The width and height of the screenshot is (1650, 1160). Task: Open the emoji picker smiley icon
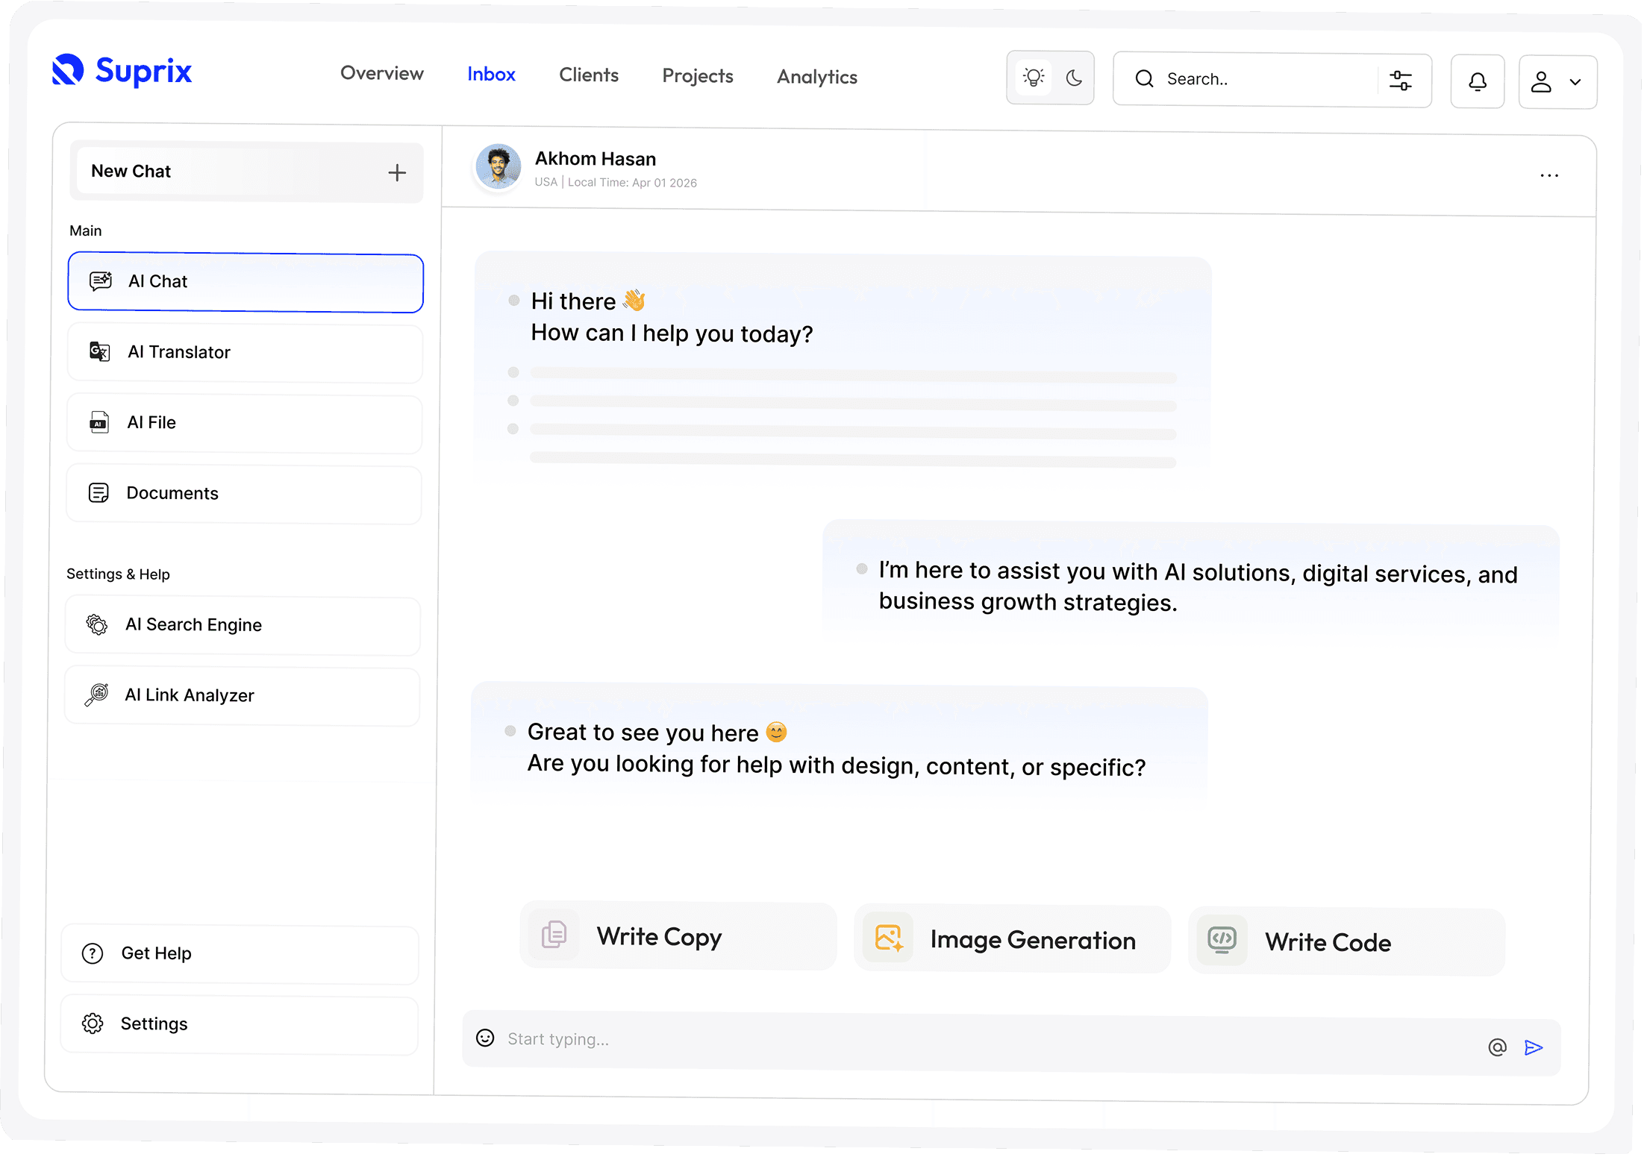[x=485, y=1038]
